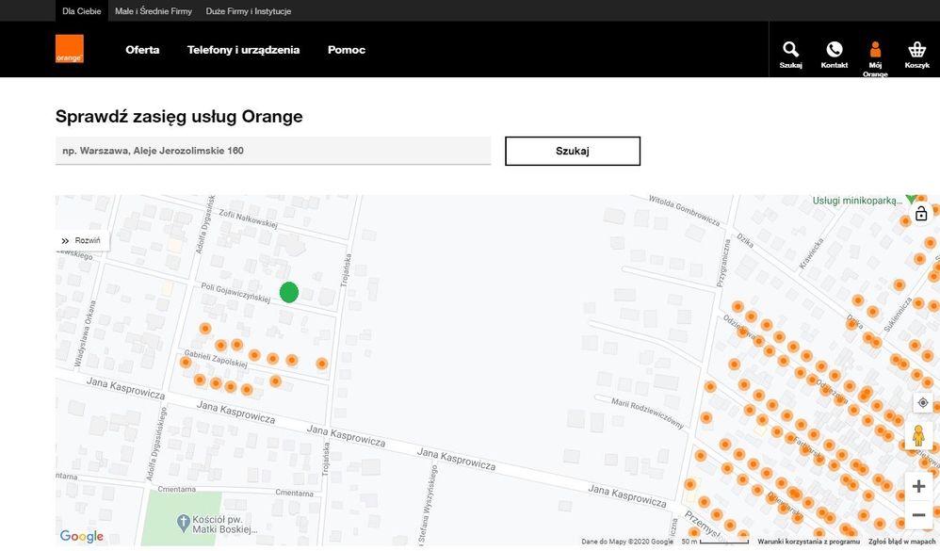Open the Telefony i urządzenia menu
This screenshot has height=551, width=940.
[x=243, y=50]
